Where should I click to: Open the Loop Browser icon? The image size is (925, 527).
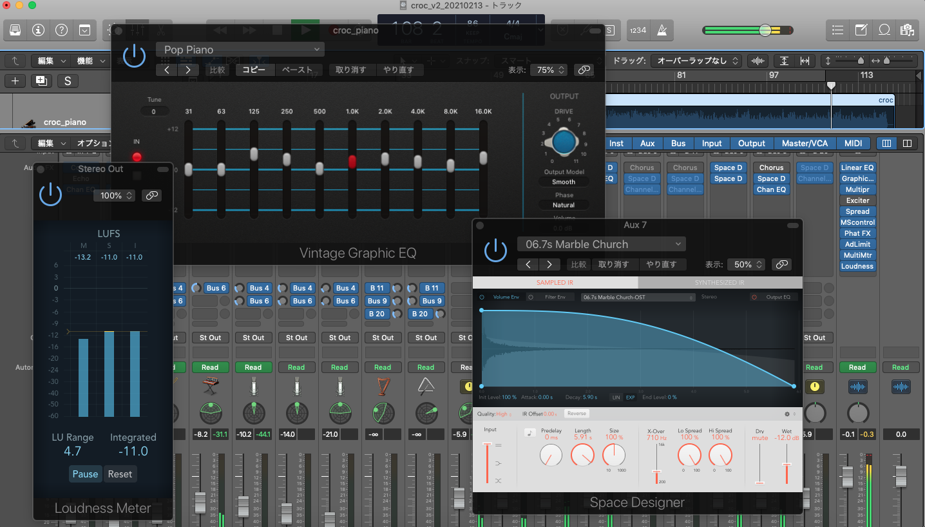click(x=884, y=30)
